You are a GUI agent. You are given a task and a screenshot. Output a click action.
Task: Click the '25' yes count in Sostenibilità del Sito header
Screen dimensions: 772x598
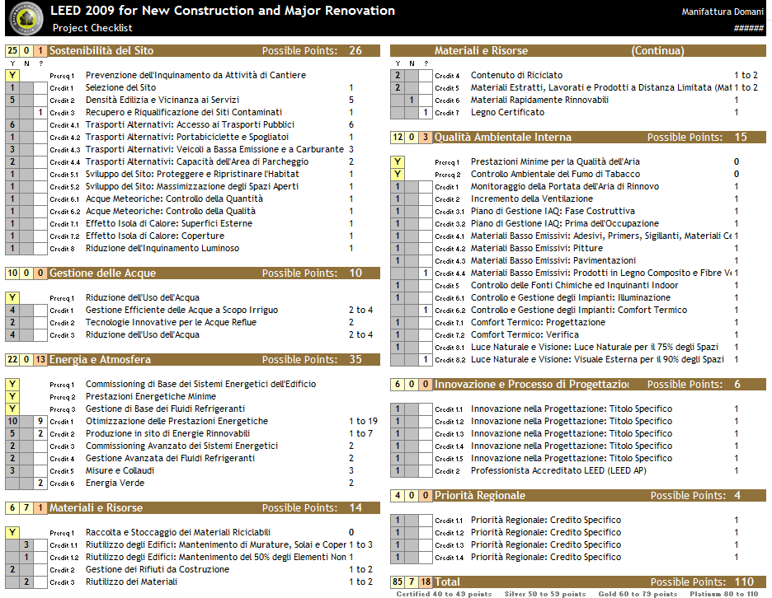point(12,50)
